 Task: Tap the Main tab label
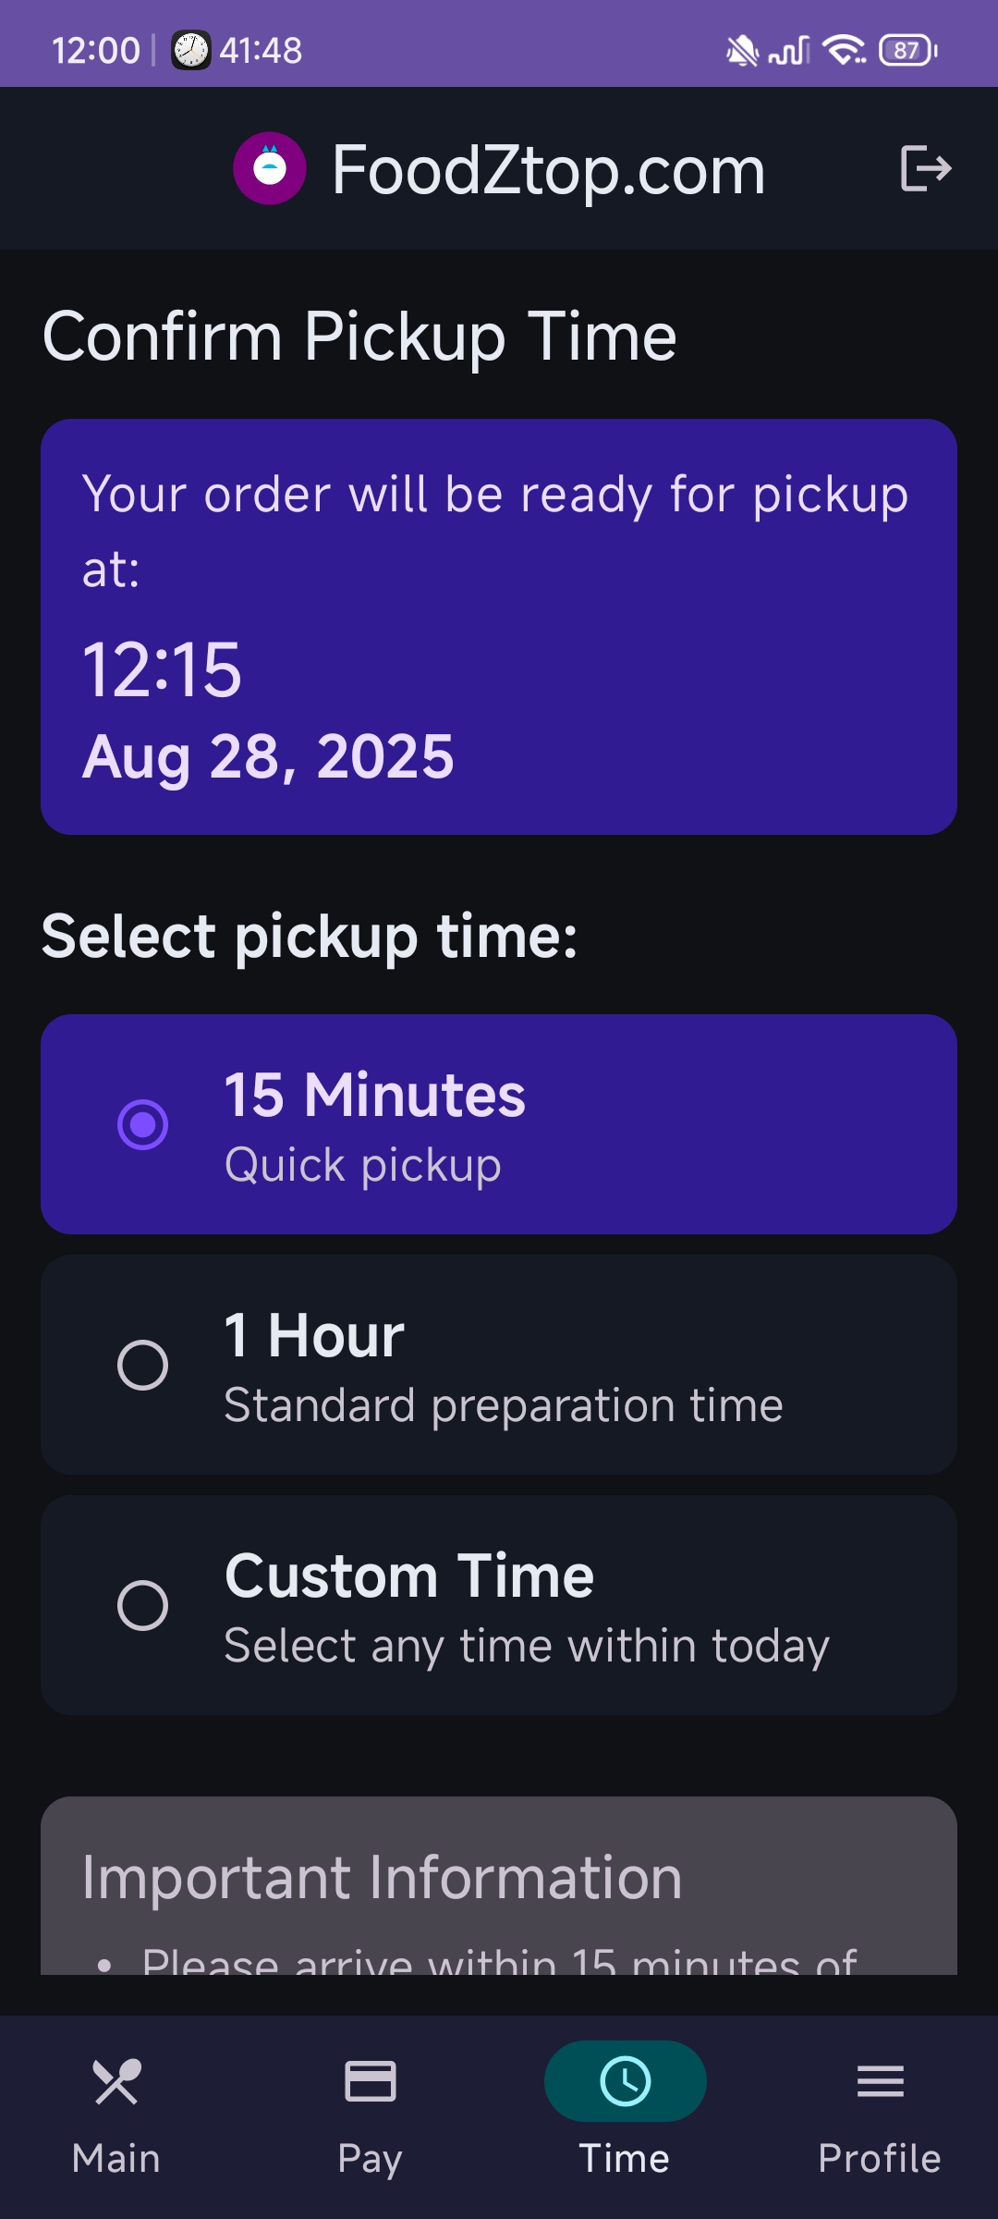116,2159
